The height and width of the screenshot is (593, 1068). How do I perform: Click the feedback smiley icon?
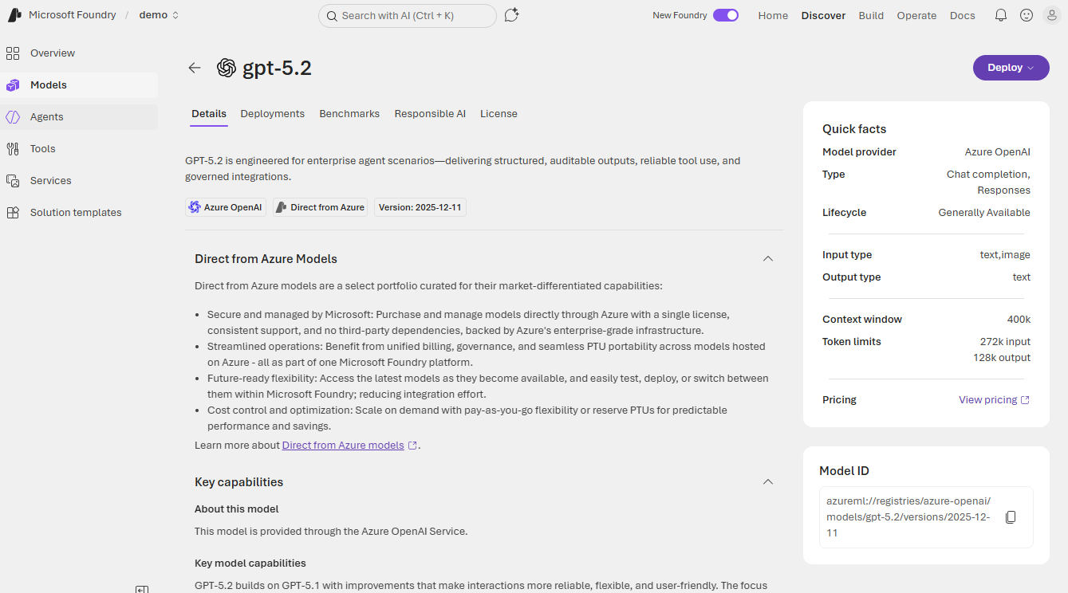[x=1027, y=15]
